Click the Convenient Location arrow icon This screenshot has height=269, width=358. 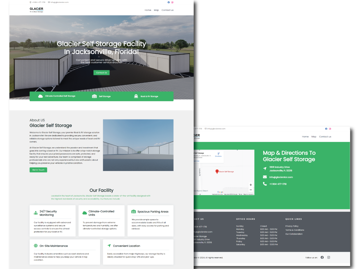(109, 246)
